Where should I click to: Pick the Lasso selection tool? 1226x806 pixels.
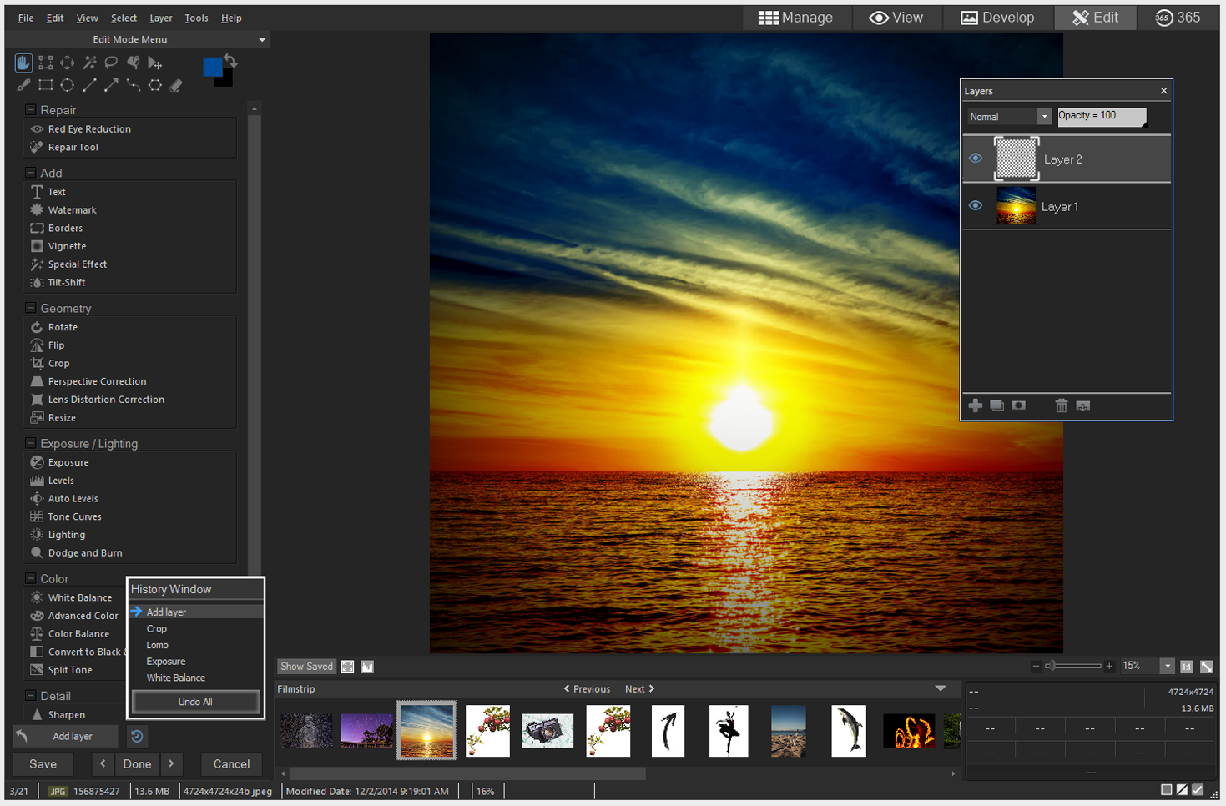[x=111, y=63]
